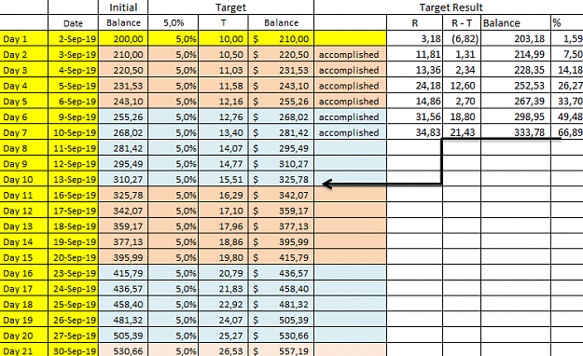
Task: Click date cell 19-Sep-19
Action: coord(74,241)
